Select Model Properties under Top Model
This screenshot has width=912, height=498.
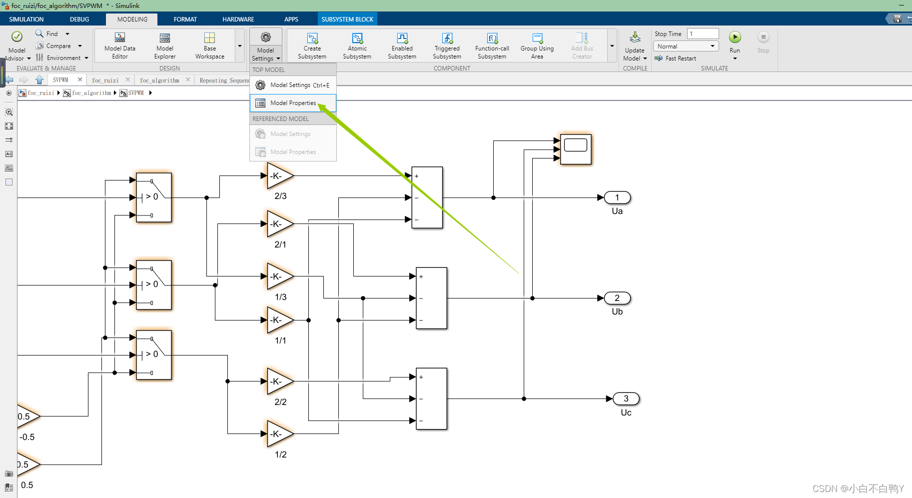point(293,103)
